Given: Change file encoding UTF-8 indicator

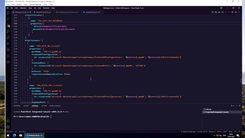Looking at the screenshot, I should (219, 131).
